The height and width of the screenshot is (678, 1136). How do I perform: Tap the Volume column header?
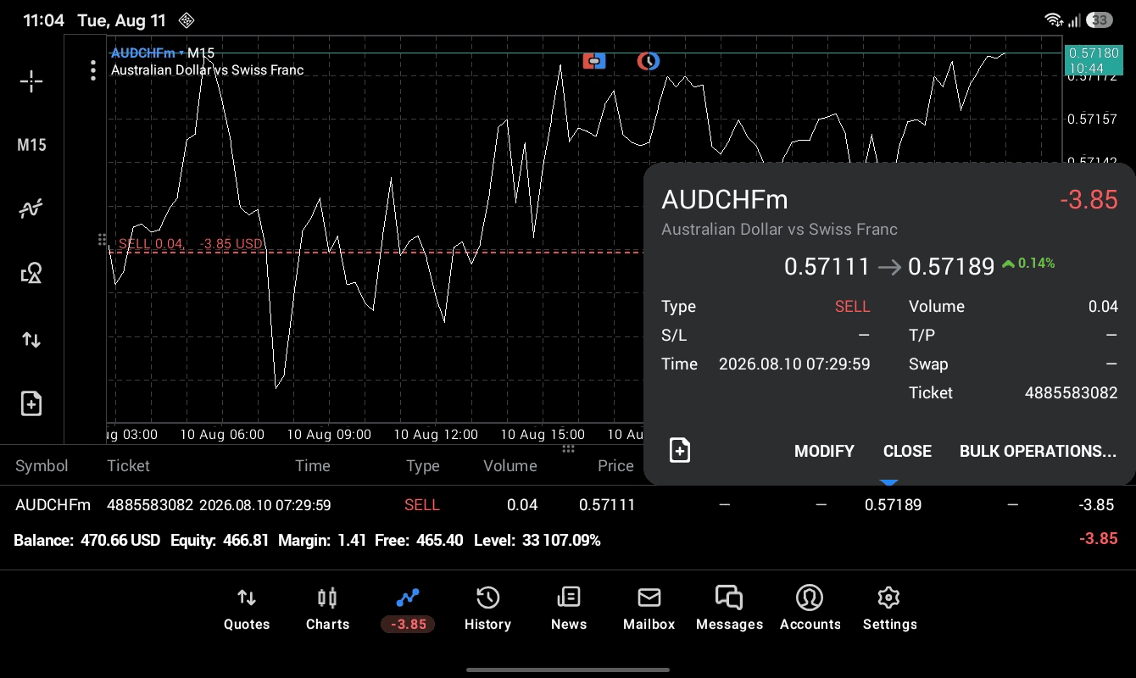pos(510,465)
